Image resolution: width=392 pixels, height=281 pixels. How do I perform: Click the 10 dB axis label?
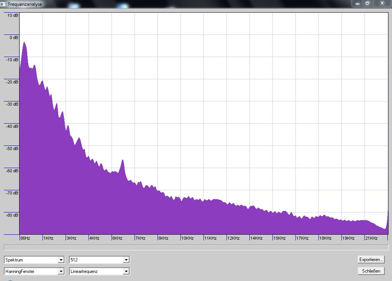13,15
